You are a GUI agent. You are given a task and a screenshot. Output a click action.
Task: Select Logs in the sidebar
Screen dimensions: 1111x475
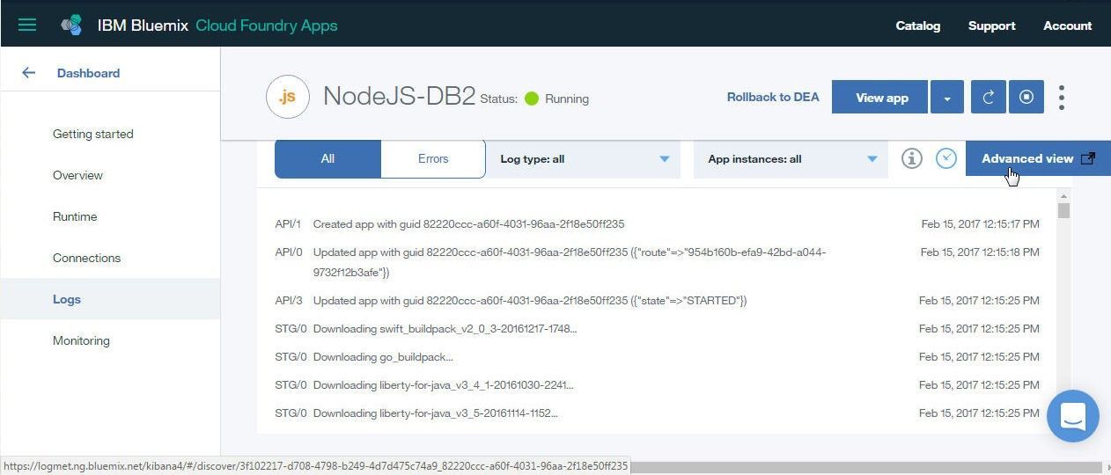click(x=110, y=299)
